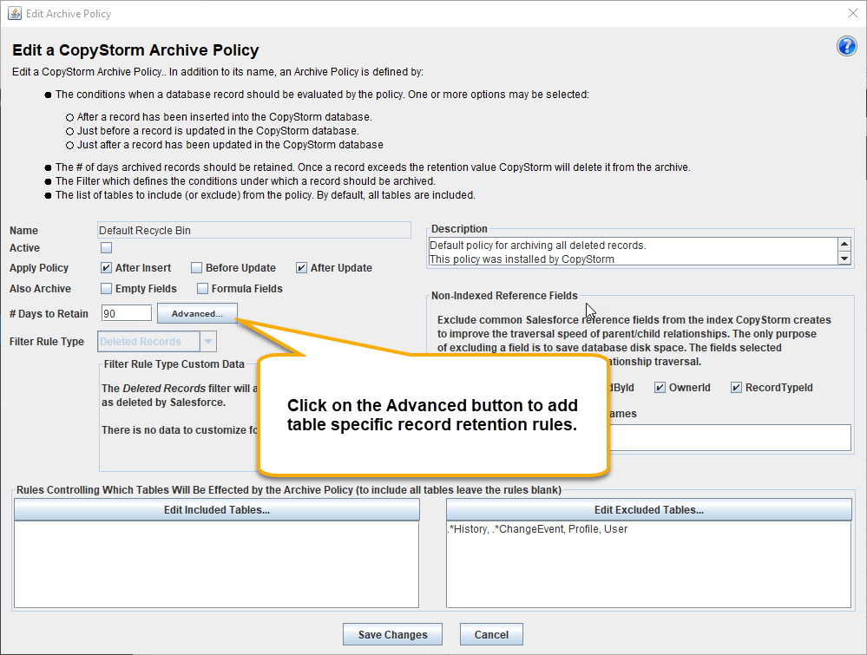Enable the Active policy checkbox
This screenshot has width=867, height=655.
(x=106, y=247)
